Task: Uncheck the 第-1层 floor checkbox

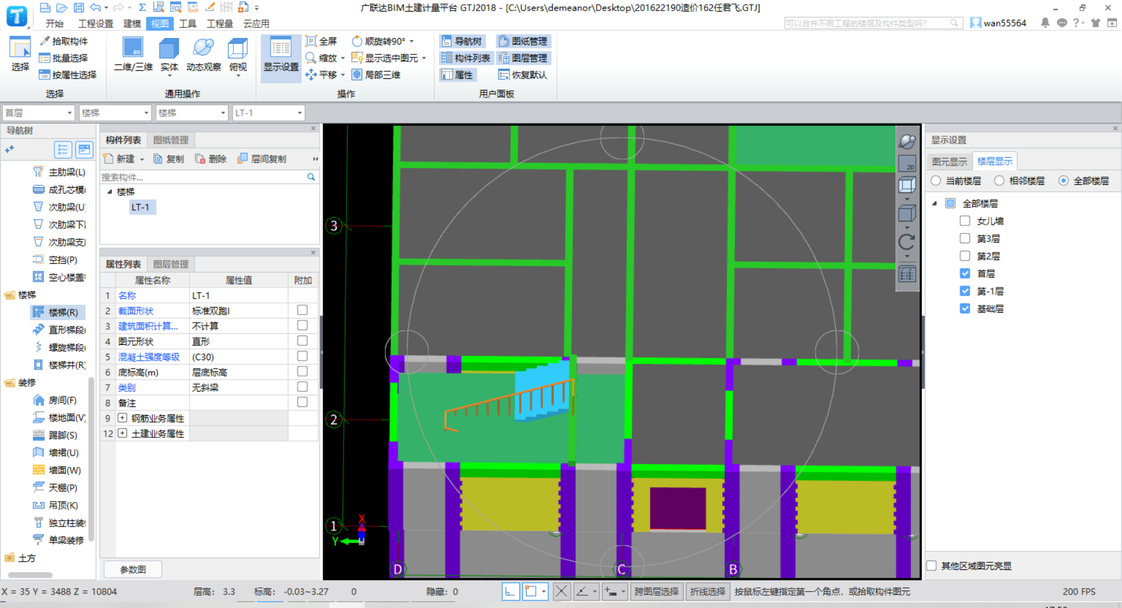Action: pyautogui.click(x=965, y=291)
